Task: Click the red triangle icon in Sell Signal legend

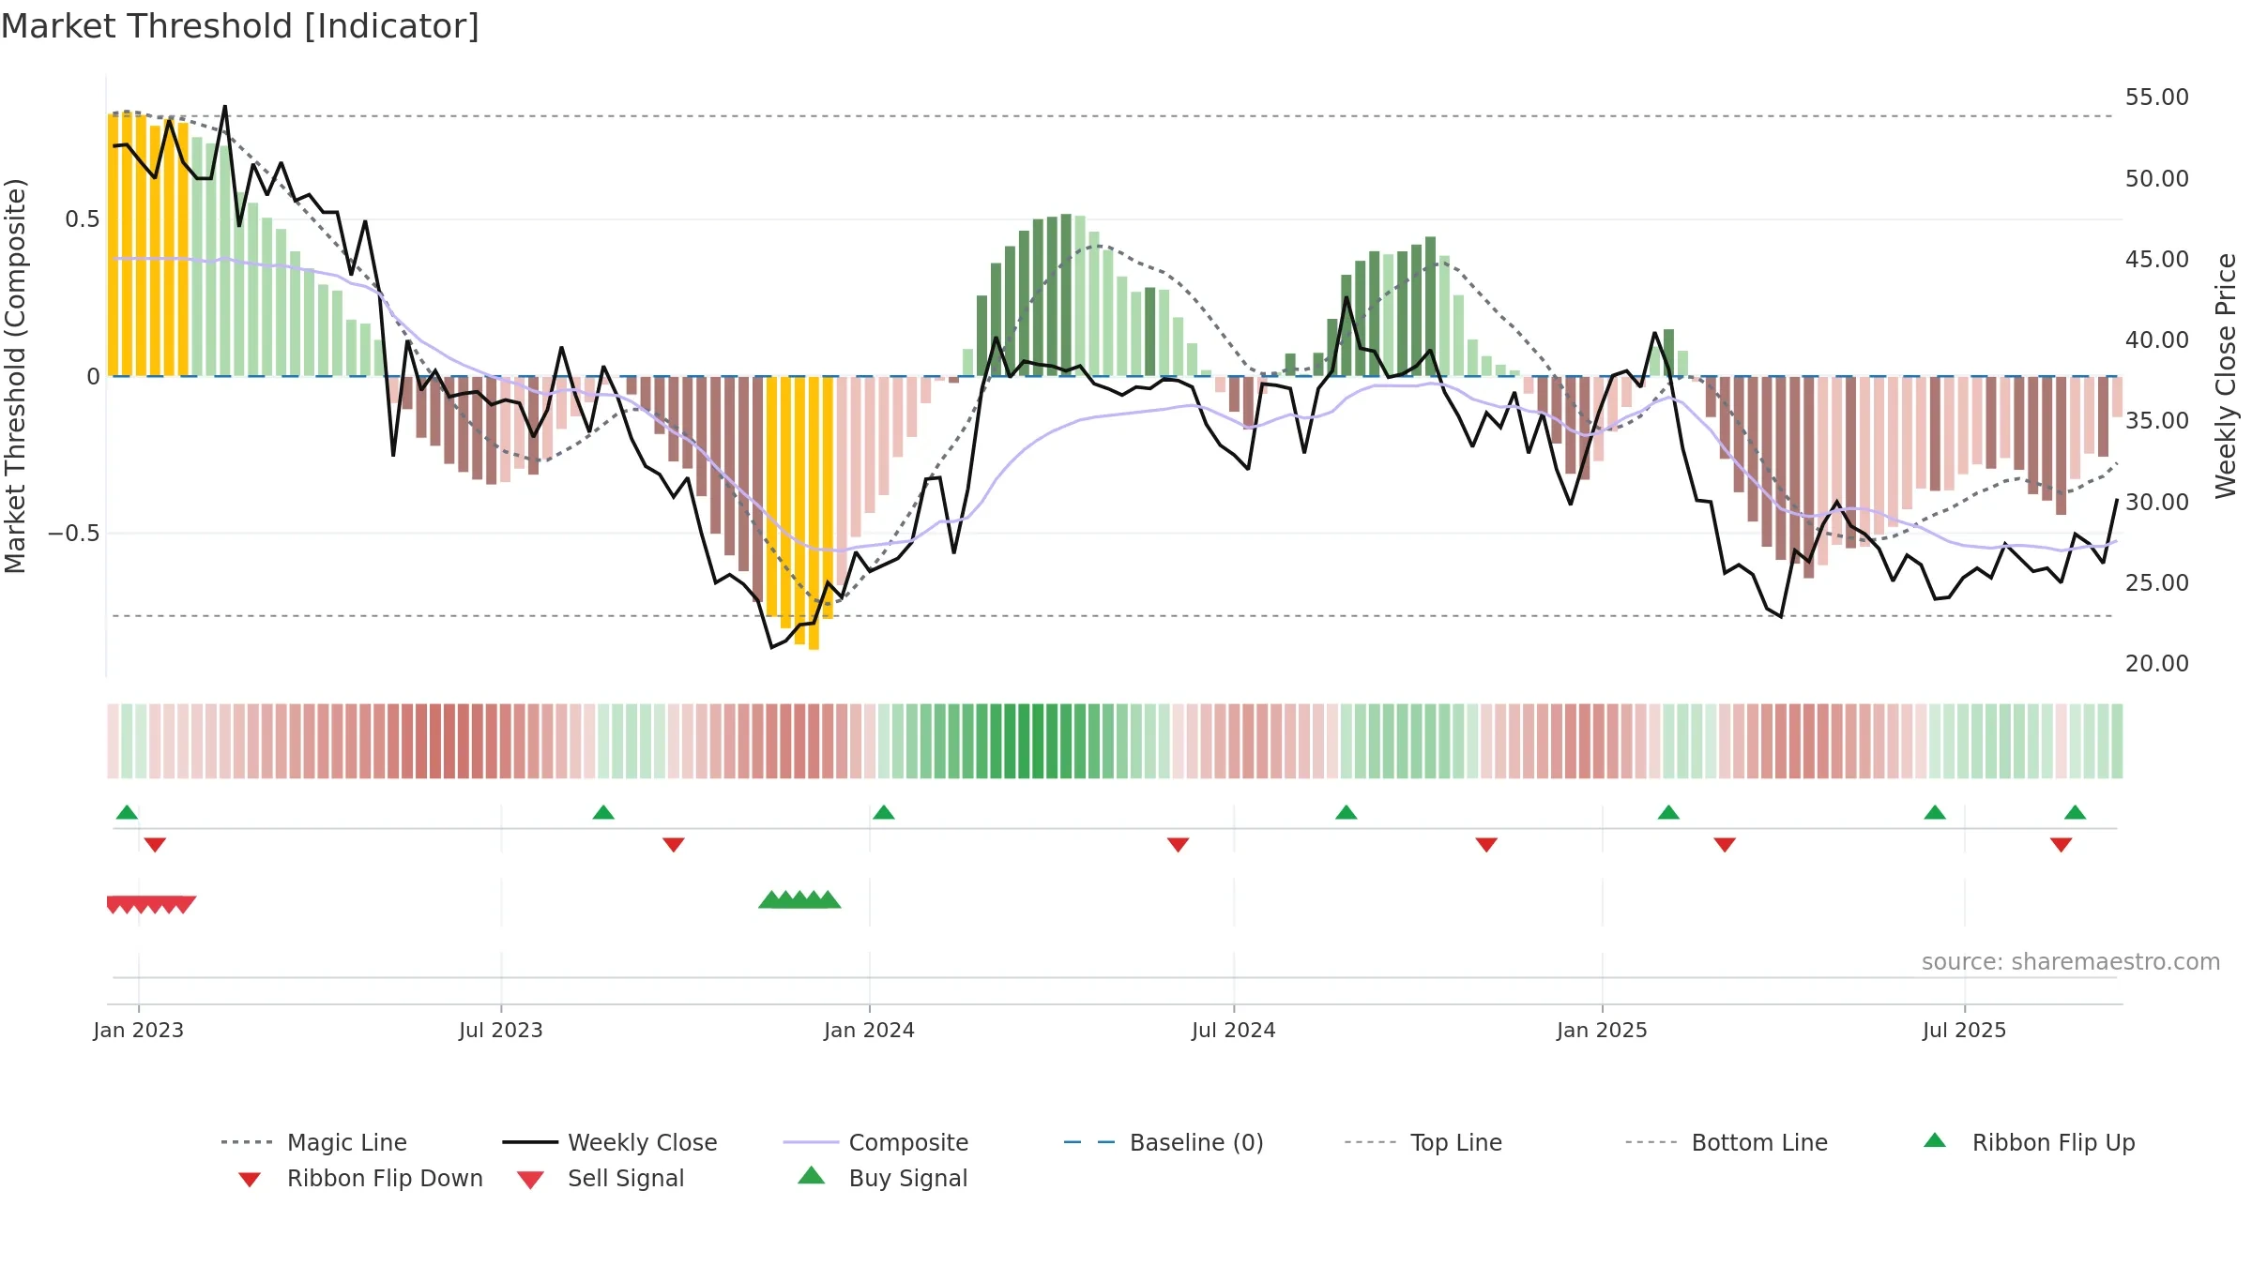Action: (530, 1180)
